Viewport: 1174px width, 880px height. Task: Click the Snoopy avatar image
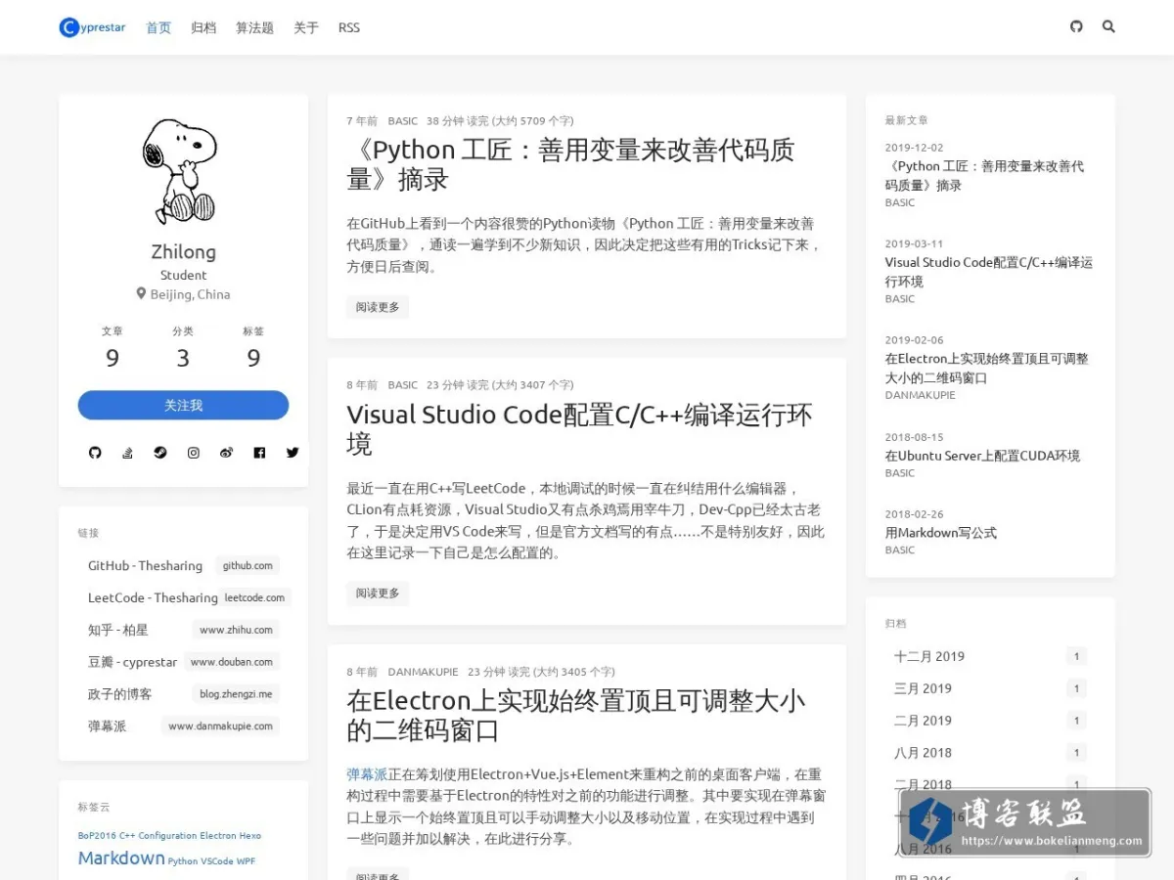(183, 170)
